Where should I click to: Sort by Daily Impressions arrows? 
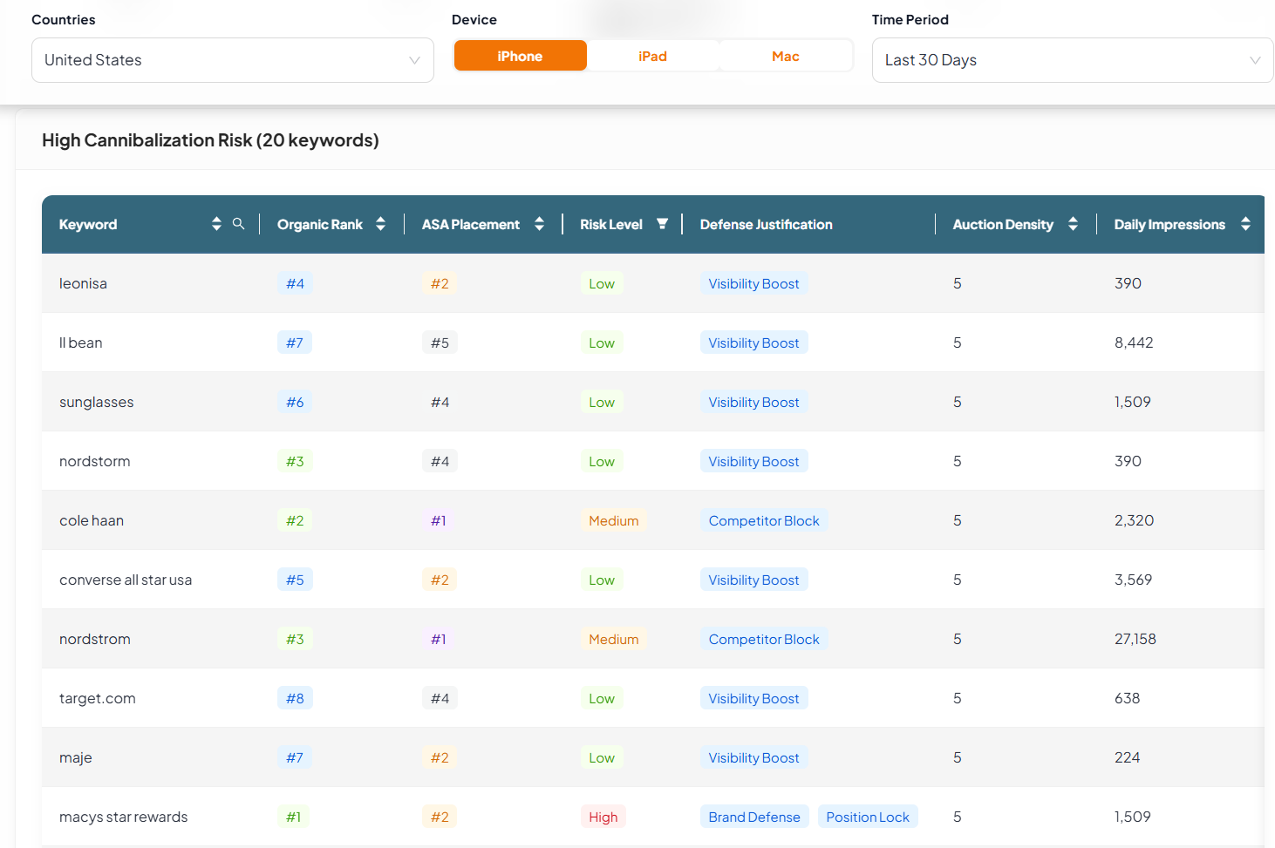tap(1245, 224)
